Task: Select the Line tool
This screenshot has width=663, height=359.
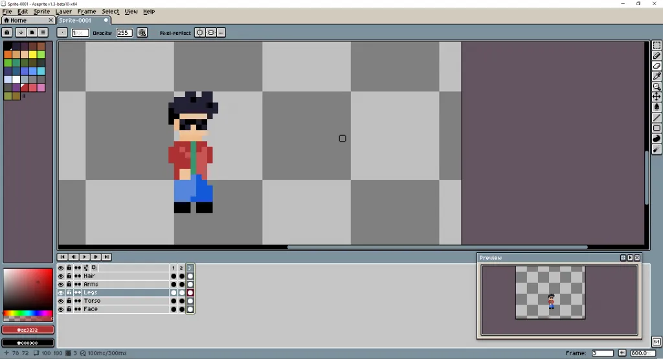Action: coord(657,118)
